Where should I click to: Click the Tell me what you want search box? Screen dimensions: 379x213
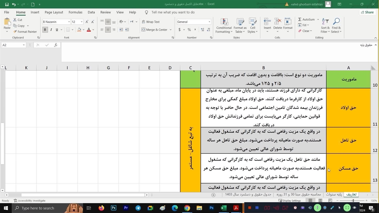[x=173, y=12]
